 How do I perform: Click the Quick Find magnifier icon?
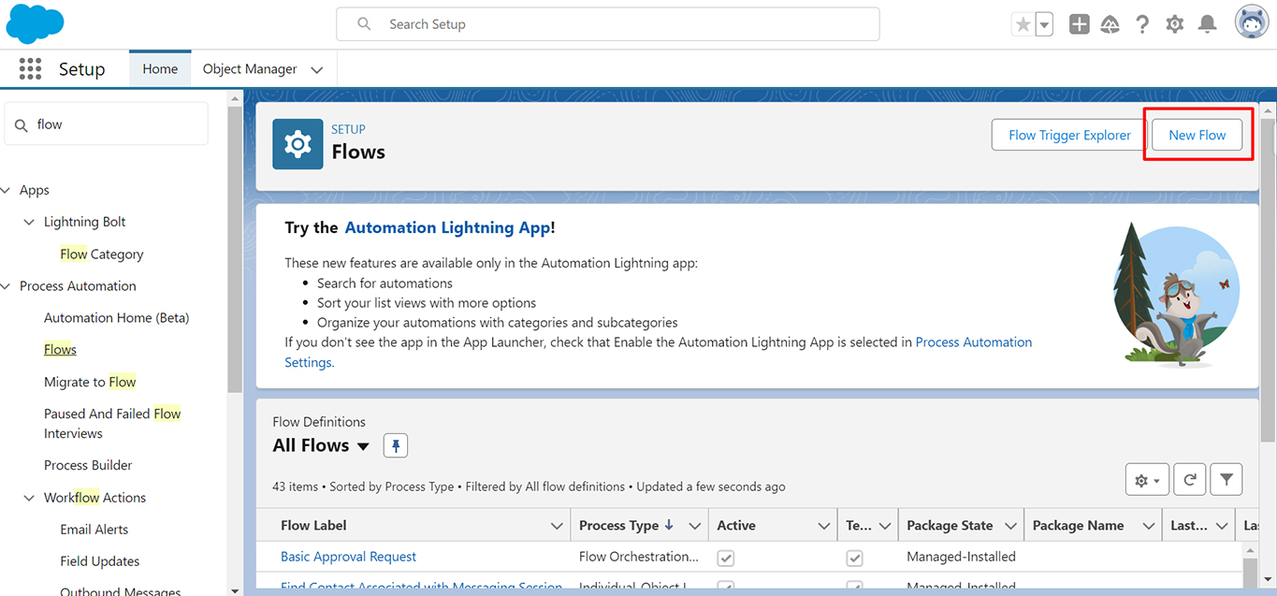click(x=22, y=124)
